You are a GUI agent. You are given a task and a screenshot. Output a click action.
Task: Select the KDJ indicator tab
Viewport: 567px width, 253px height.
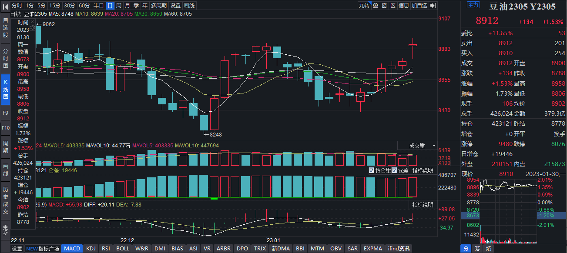pos(91,249)
